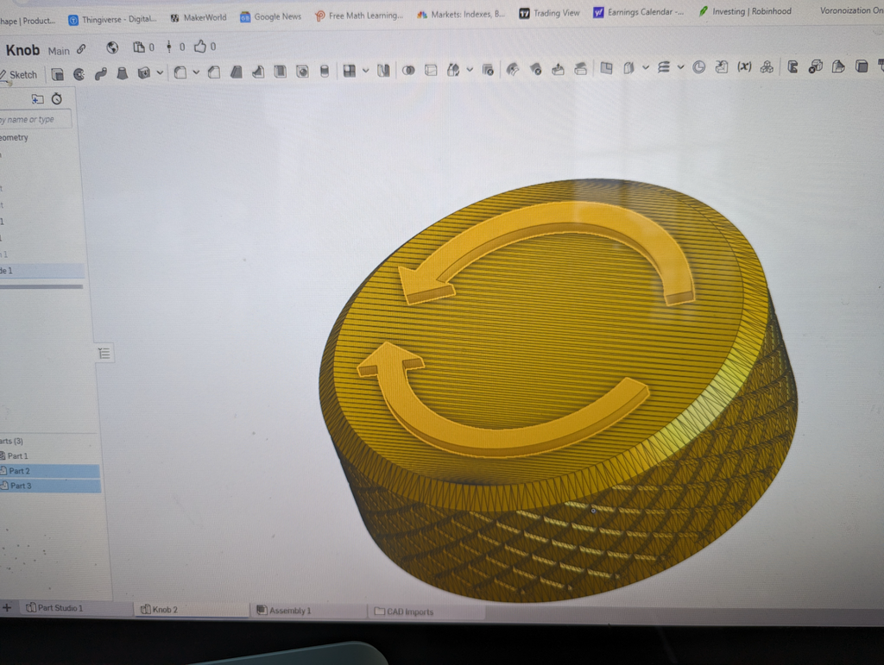884x665 pixels.
Task: Toggle the feature list panel icon
Action: coord(104,353)
